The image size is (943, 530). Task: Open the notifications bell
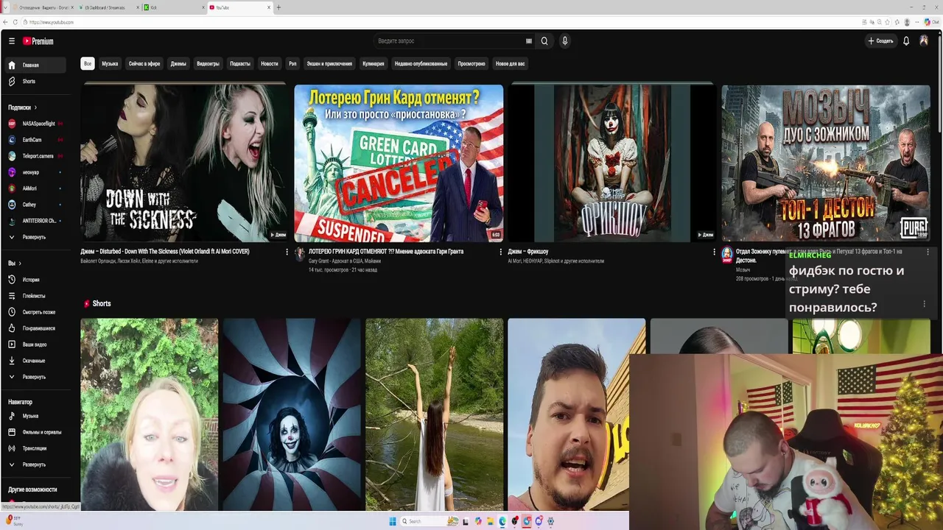[906, 41]
